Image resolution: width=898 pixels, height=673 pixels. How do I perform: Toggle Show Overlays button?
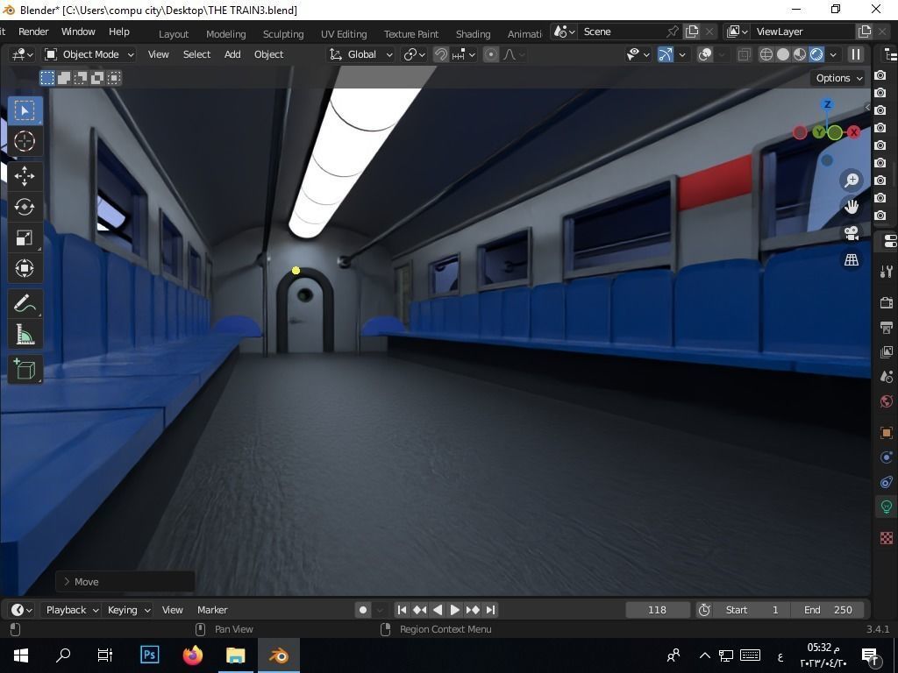tap(706, 54)
